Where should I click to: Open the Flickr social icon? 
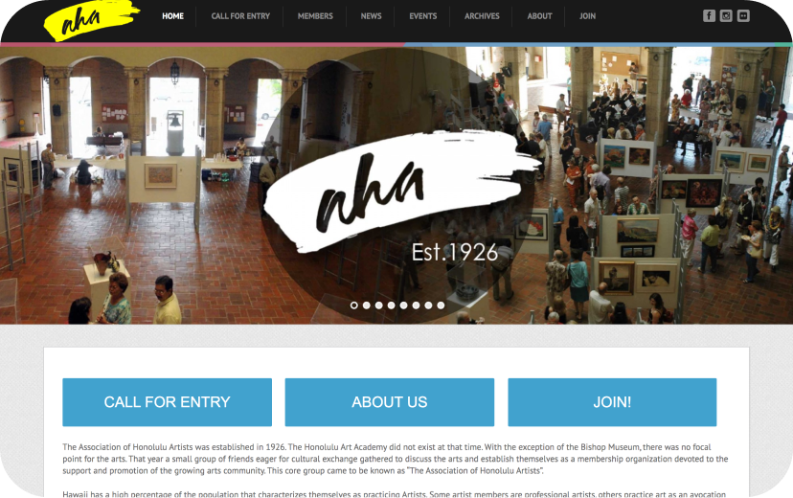click(x=743, y=15)
